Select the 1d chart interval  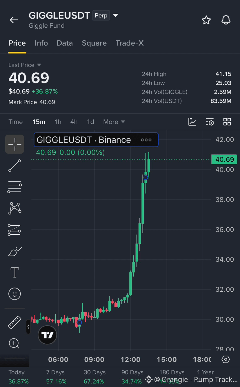point(90,122)
